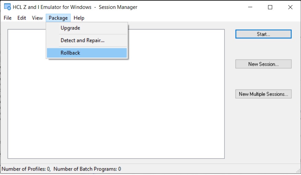
Task: Open the Help menu
Action: (79, 18)
